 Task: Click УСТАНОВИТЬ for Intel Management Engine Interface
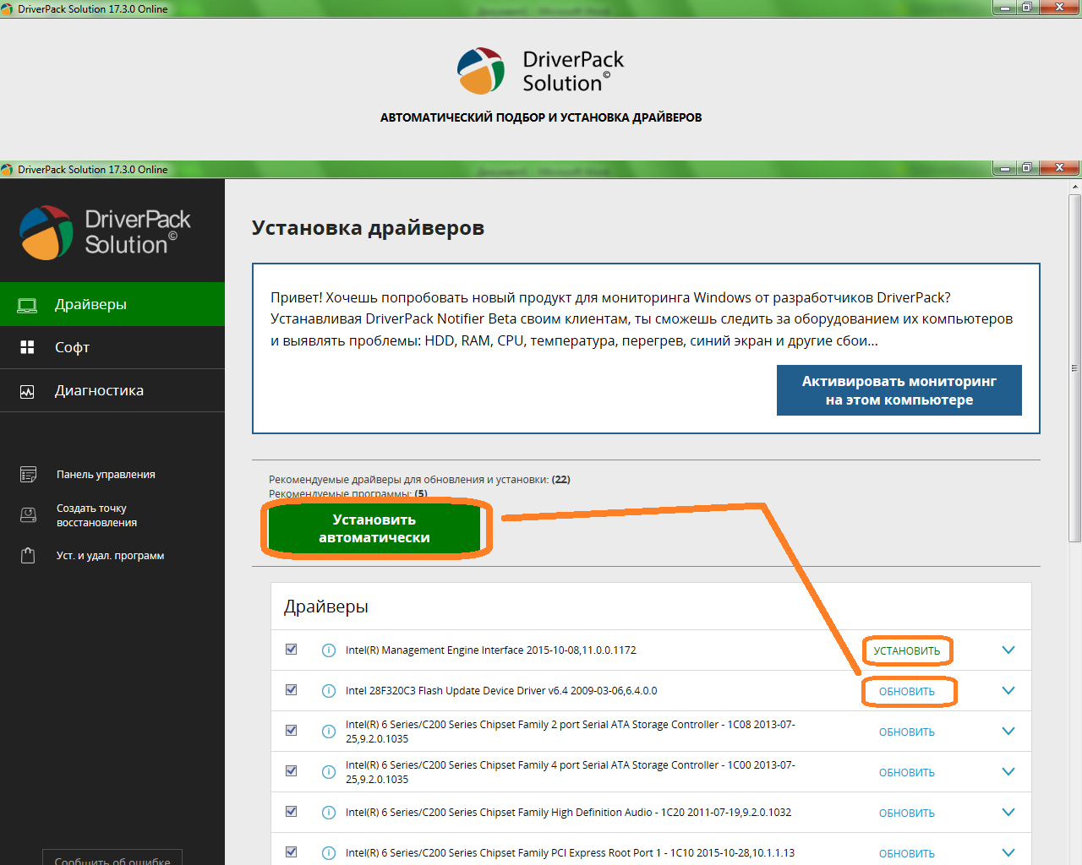pos(907,651)
